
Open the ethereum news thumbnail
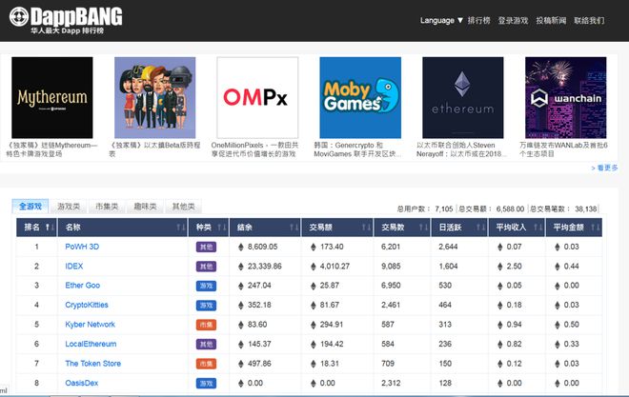tap(463, 97)
